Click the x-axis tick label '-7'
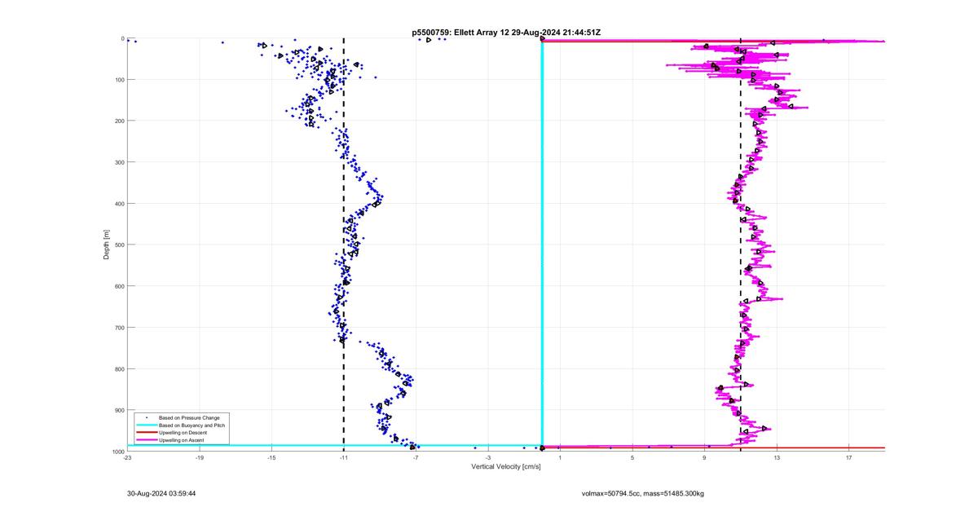This screenshot has height=507, width=978. 416,457
